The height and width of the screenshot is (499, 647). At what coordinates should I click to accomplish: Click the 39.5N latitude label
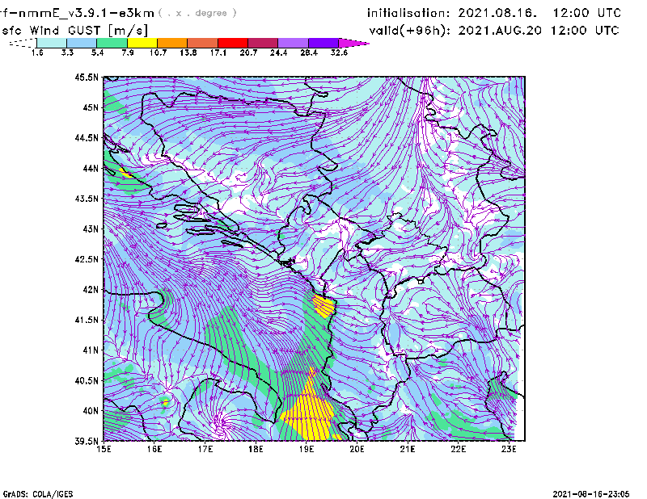87,442
